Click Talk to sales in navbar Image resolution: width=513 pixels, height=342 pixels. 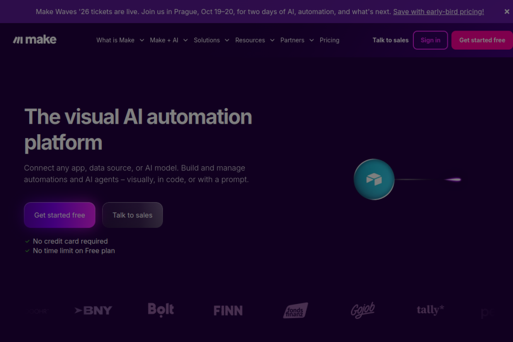(x=390, y=40)
